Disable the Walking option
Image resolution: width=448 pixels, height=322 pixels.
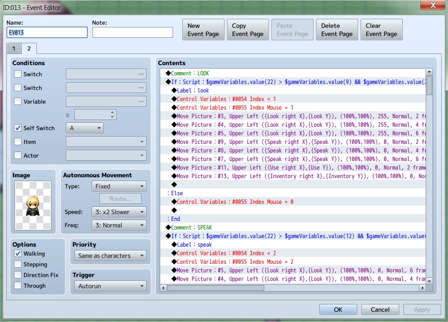point(18,253)
